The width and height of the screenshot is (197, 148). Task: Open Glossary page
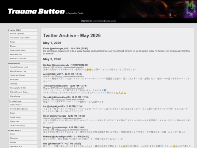[23, 84]
